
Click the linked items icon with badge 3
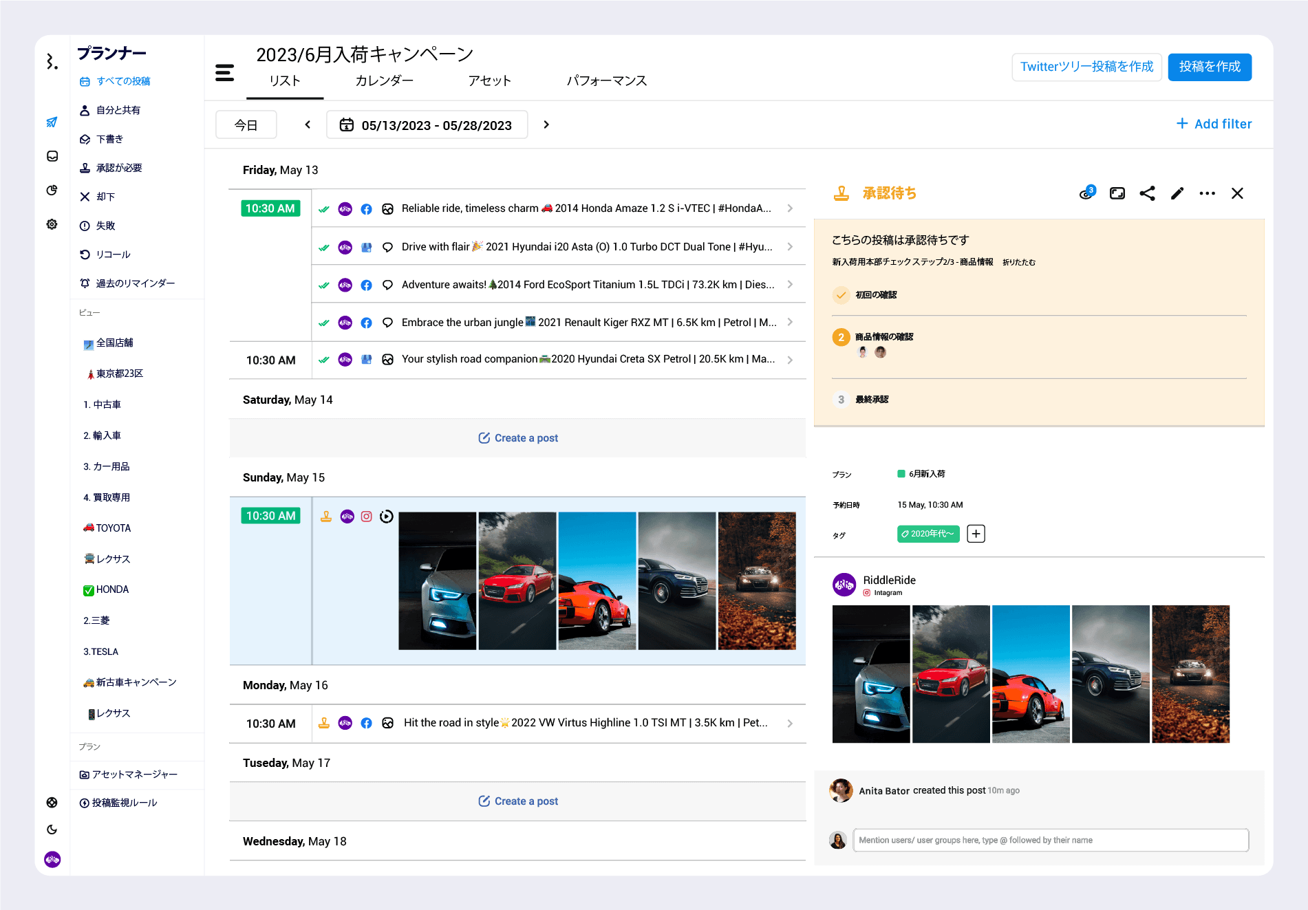click(1086, 193)
